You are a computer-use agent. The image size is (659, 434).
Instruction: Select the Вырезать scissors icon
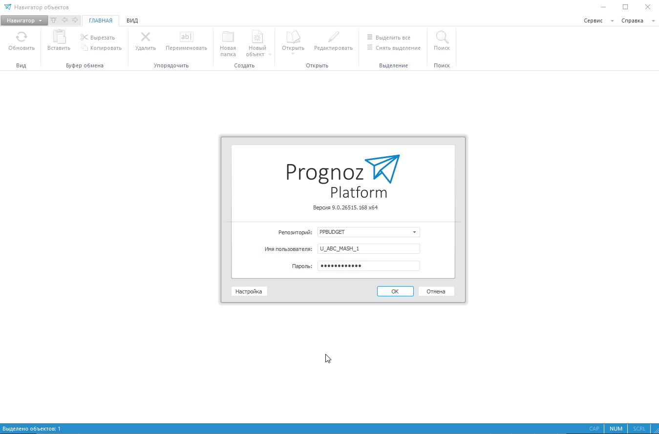click(85, 38)
